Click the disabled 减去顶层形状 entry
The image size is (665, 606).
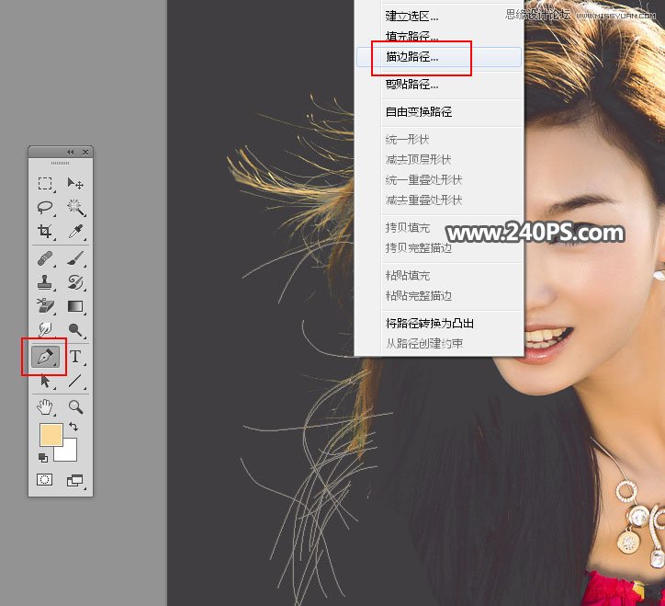(439, 160)
